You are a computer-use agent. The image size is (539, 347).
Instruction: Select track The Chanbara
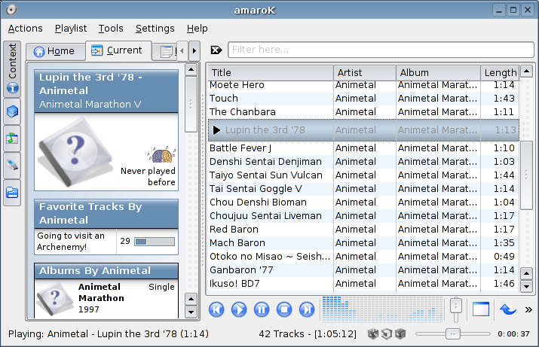click(363, 112)
